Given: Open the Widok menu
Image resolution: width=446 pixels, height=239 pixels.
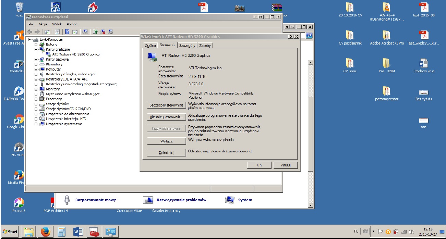Looking at the screenshot, I should pyautogui.click(x=57, y=24).
